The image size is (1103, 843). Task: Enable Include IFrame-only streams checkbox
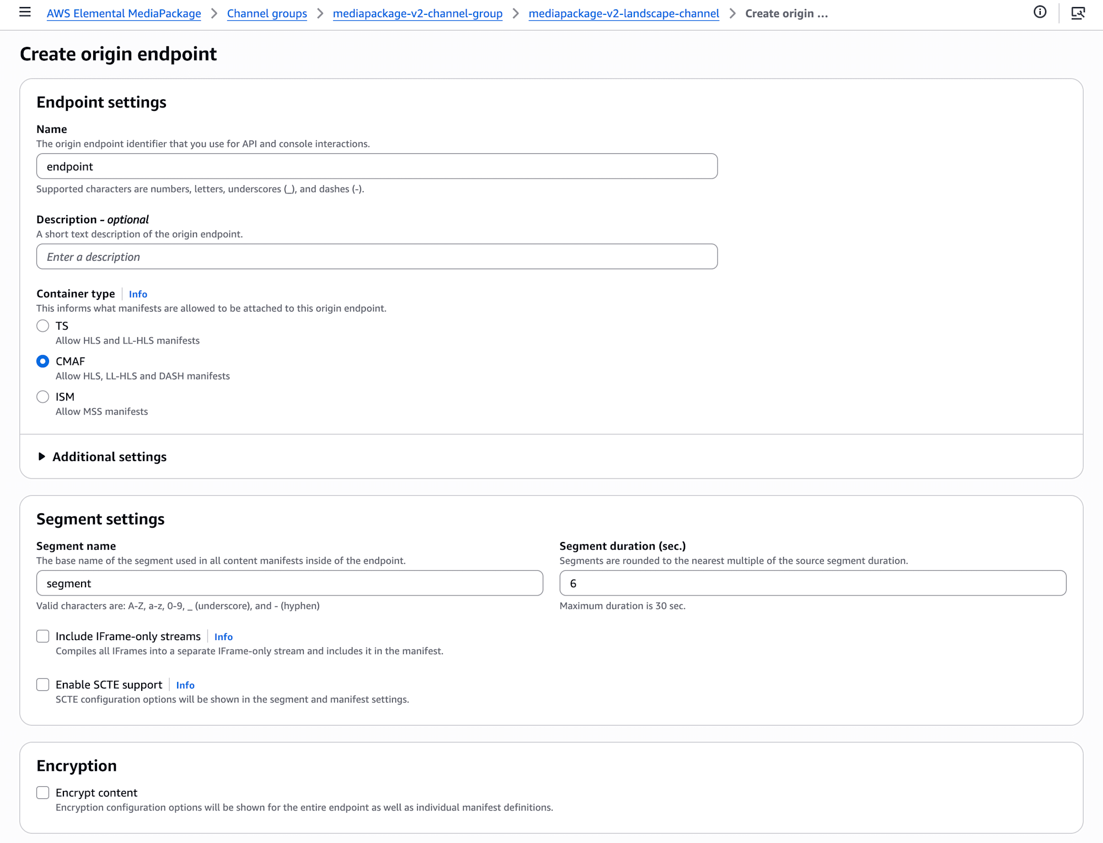pyautogui.click(x=42, y=636)
